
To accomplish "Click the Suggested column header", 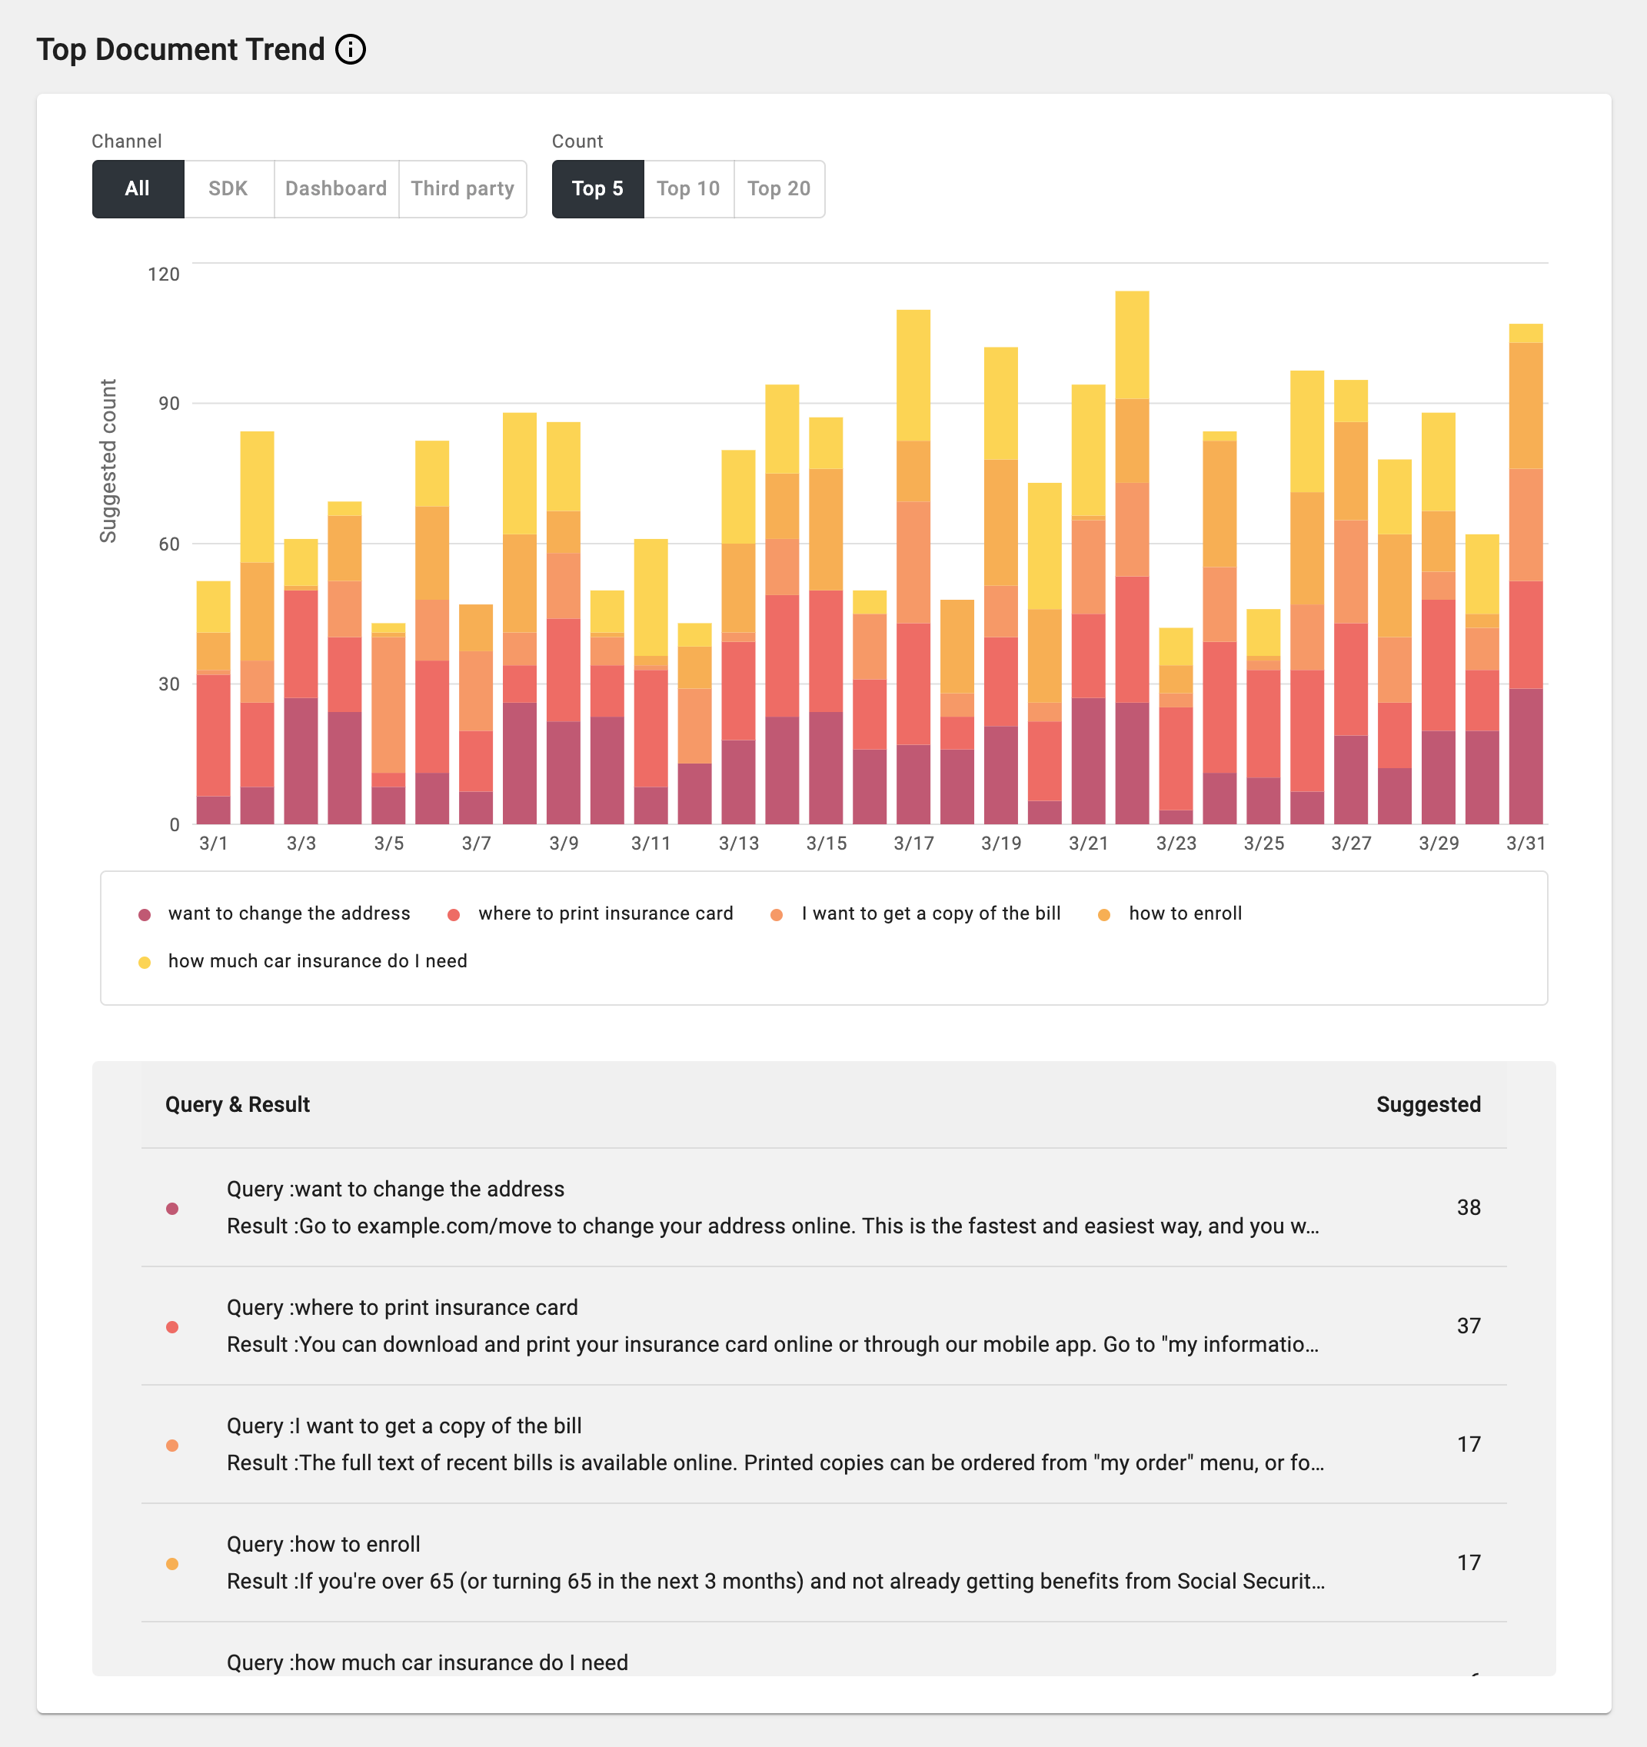I will 1428,1105.
